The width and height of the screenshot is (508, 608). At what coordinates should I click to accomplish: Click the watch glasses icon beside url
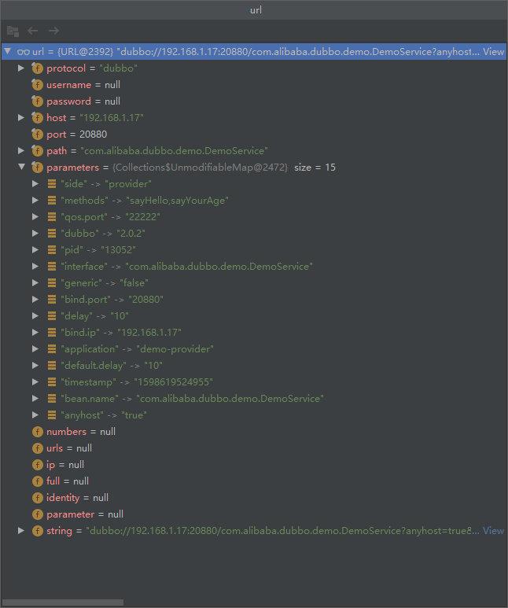click(x=24, y=52)
